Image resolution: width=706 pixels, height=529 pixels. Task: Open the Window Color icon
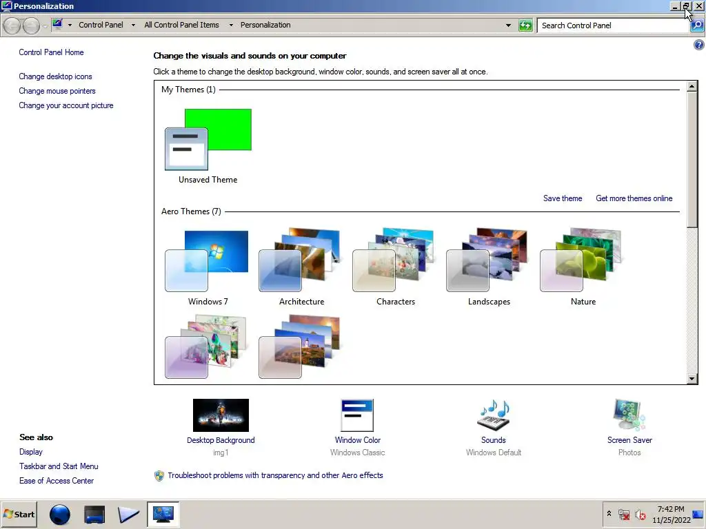(358, 415)
